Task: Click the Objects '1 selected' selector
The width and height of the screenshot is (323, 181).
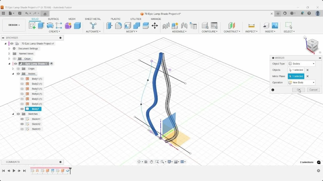Action: point(296,70)
